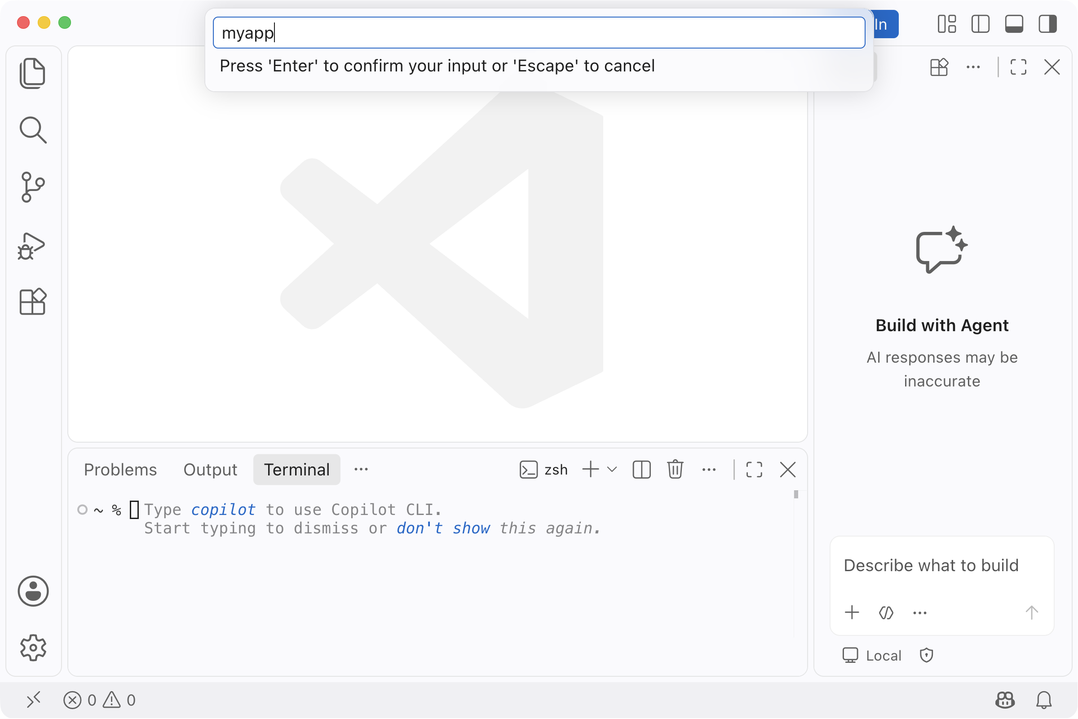Open the Manage gear settings menu
This screenshot has width=1078, height=719.
point(33,648)
